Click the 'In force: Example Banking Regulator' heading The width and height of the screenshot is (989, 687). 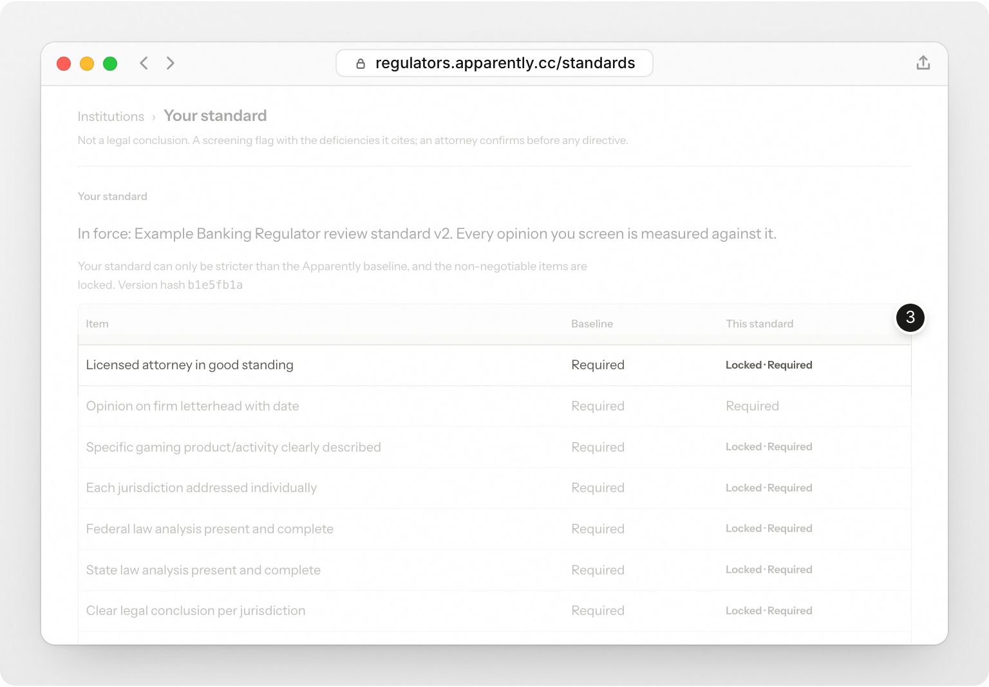[427, 234]
